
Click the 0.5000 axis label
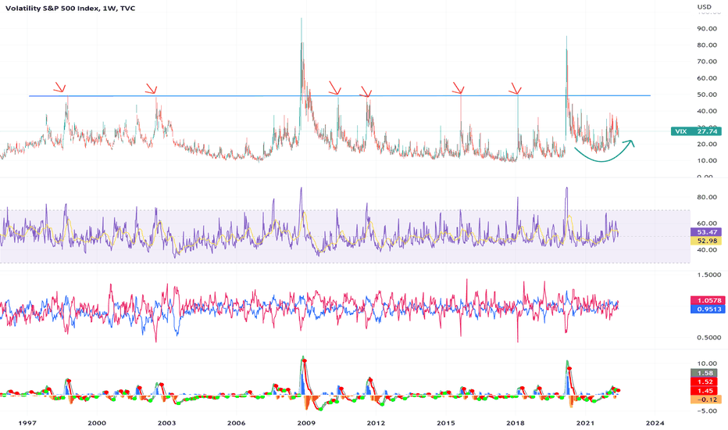pos(709,338)
